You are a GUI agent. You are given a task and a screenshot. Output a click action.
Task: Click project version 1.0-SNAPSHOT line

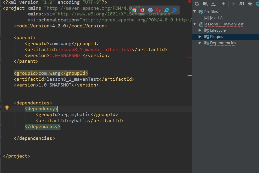pyautogui.click(x=56, y=85)
